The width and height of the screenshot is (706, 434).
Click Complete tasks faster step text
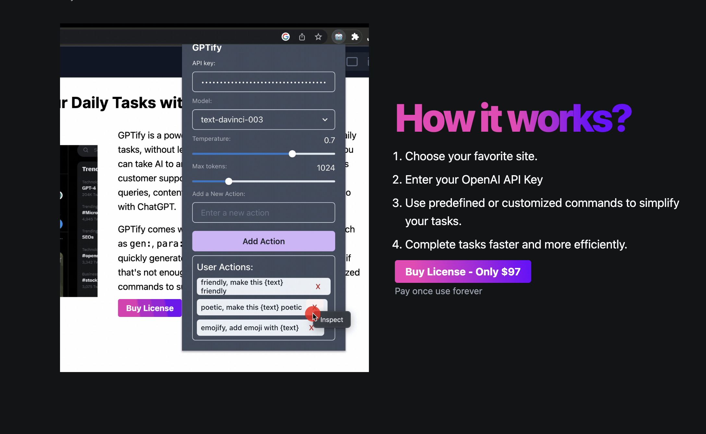coord(516,244)
